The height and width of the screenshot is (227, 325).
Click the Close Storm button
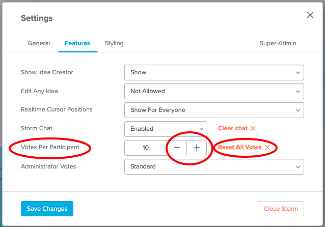(x=281, y=209)
